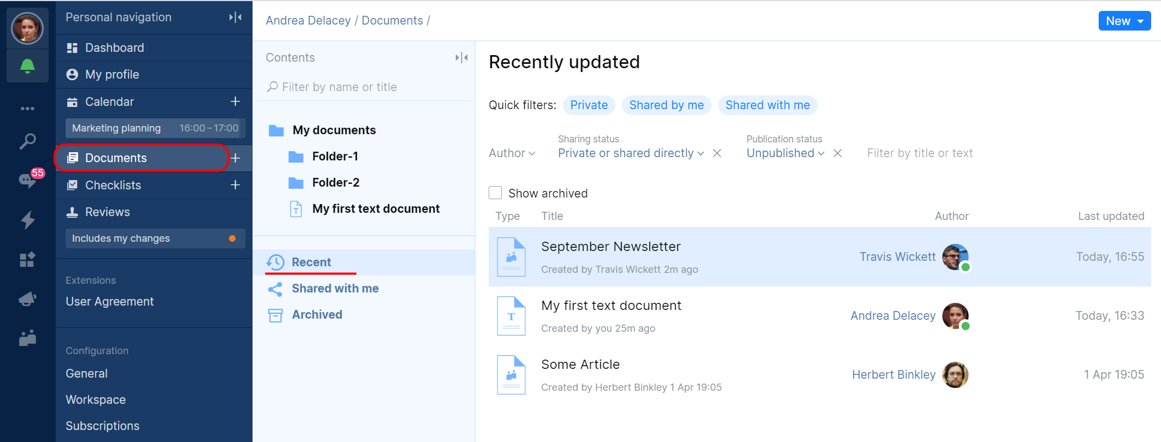Clear the Unpublished publication status filter
Image resolution: width=1161 pixels, height=442 pixels.
[837, 153]
